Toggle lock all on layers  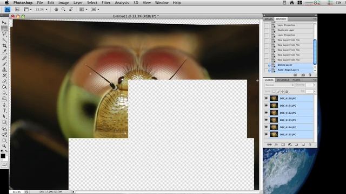(x=287, y=91)
